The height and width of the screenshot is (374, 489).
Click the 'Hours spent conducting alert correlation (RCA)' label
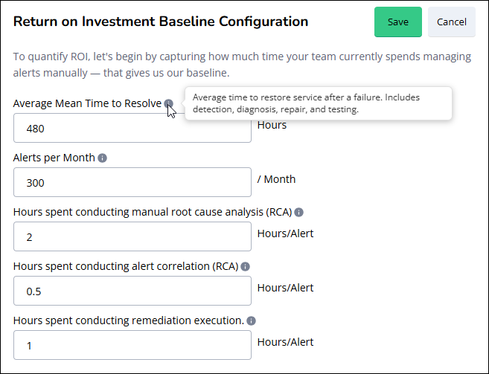(x=126, y=266)
